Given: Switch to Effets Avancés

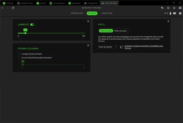Looking at the screenshot, I should coord(120,31).
